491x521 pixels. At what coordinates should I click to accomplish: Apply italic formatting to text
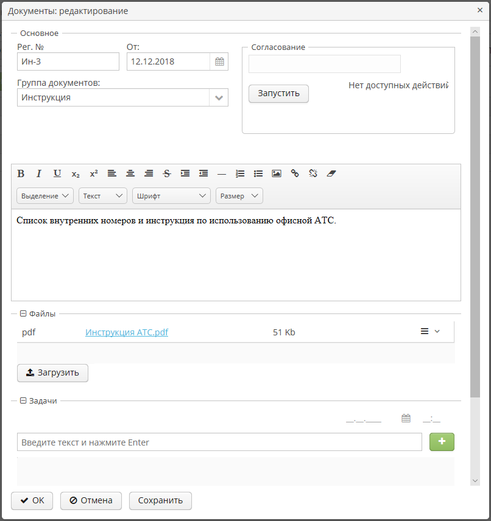click(x=39, y=173)
